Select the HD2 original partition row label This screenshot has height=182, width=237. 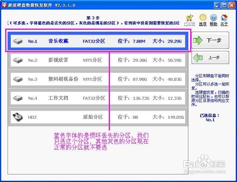pos(32,117)
